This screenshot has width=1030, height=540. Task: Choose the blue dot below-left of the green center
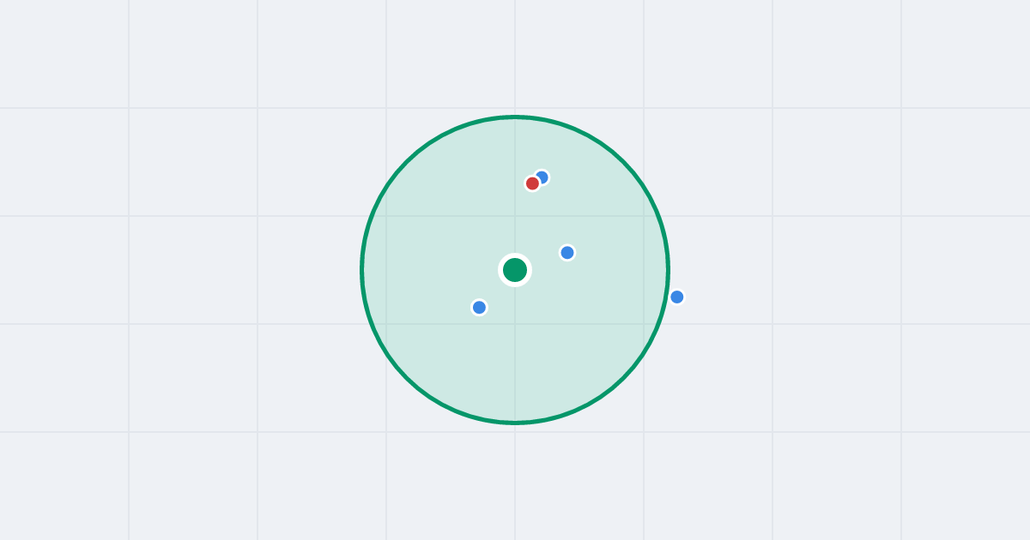(480, 307)
